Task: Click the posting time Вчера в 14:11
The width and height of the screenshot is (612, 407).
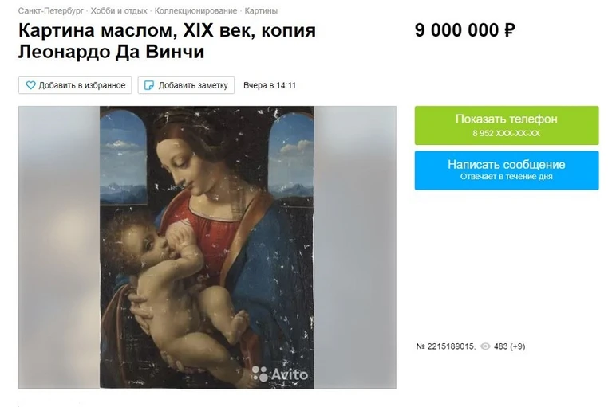Action: (270, 85)
